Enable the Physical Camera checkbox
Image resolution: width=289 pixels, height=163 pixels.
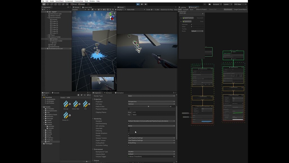pyautogui.click(x=129, y=109)
